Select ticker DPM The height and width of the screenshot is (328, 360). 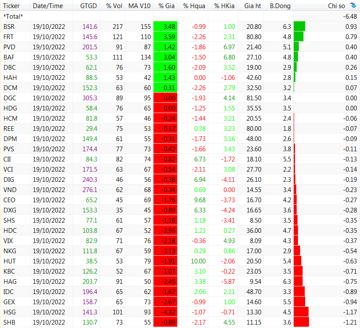10,139
